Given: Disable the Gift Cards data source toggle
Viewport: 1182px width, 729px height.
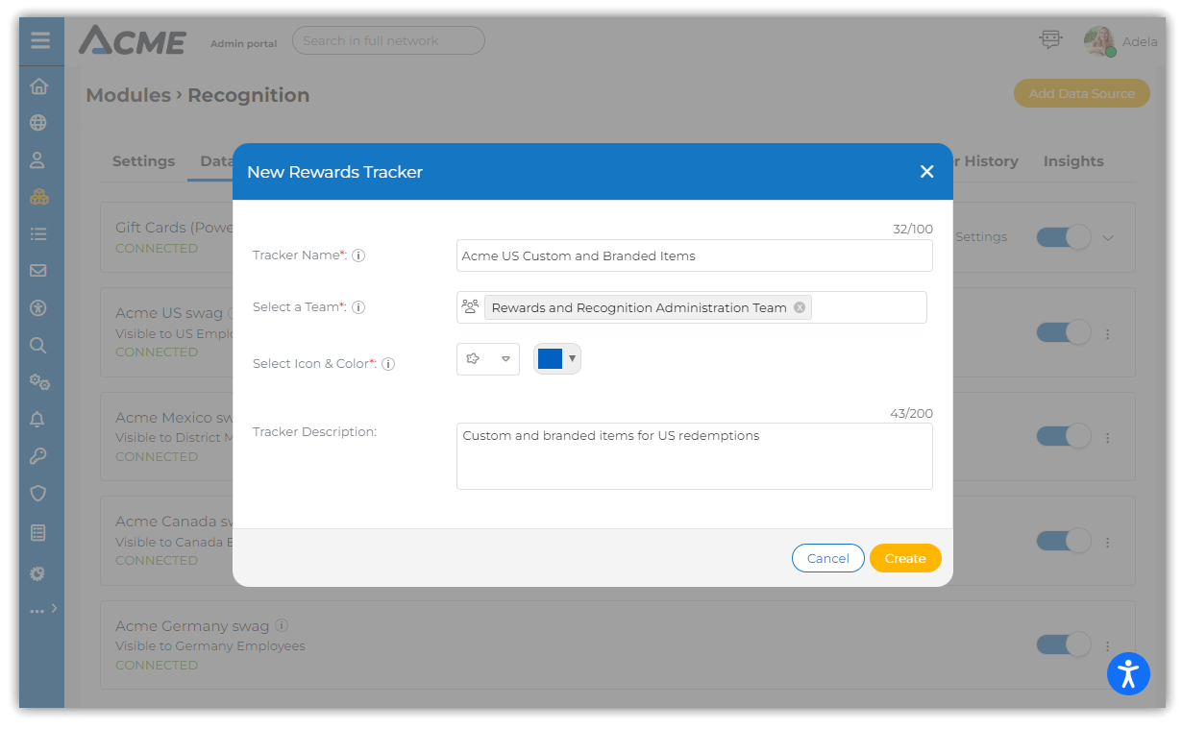Looking at the screenshot, I should (x=1063, y=237).
